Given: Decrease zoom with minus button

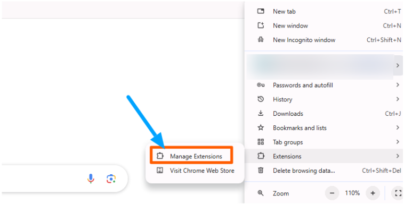Looking at the screenshot, I should click(x=332, y=193).
